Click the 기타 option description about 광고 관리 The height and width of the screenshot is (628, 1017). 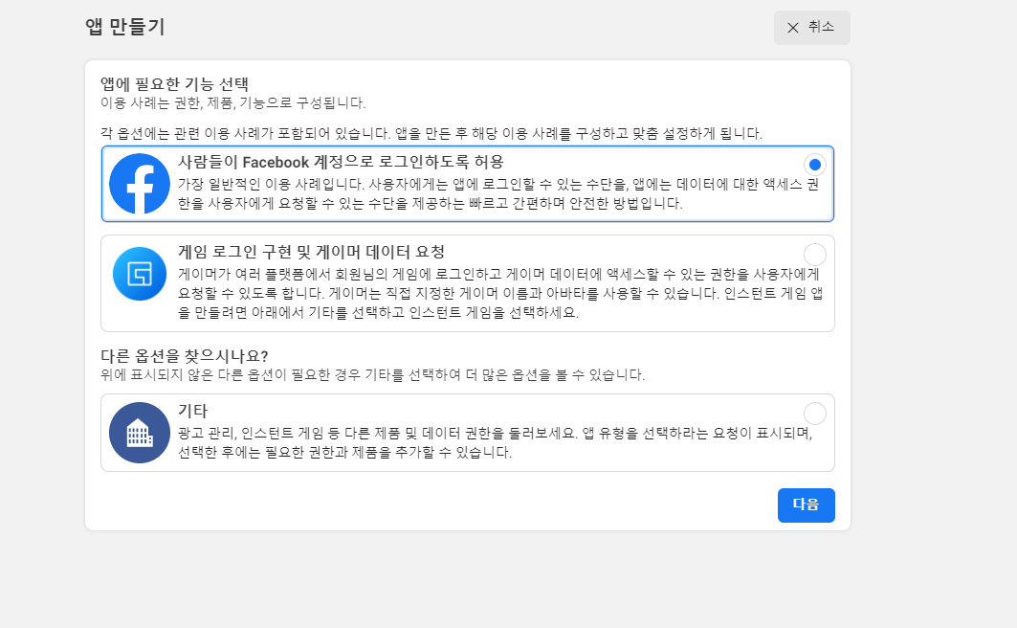[495, 442]
